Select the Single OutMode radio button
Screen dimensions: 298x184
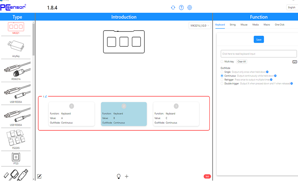pyautogui.click(x=222, y=72)
